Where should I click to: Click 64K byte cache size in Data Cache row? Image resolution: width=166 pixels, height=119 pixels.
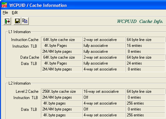click(62, 57)
